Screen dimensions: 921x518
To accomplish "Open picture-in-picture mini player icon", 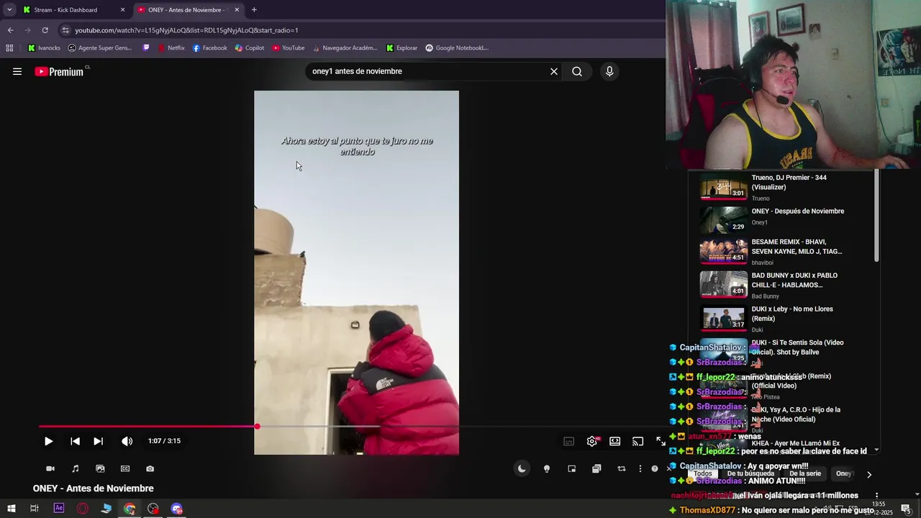I will [571, 468].
